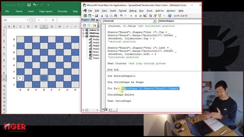Expand the Solver project node
The height and width of the screenshot is (137, 244).
83,30
